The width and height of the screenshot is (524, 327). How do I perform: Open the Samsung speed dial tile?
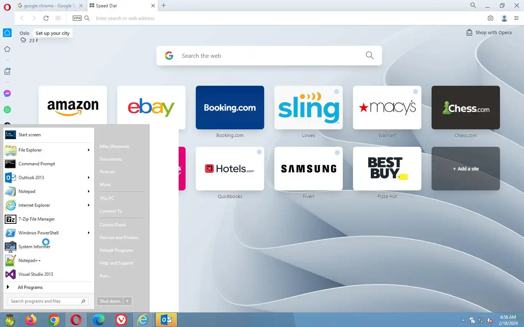[309, 169]
